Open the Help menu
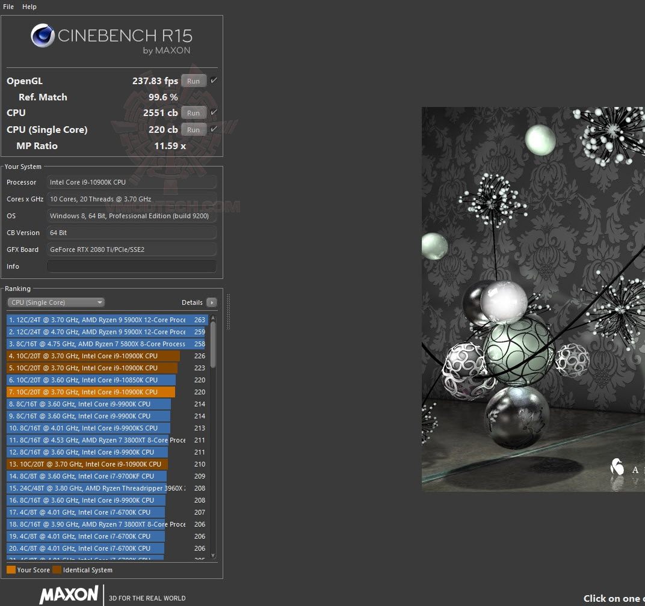 [29, 7]
